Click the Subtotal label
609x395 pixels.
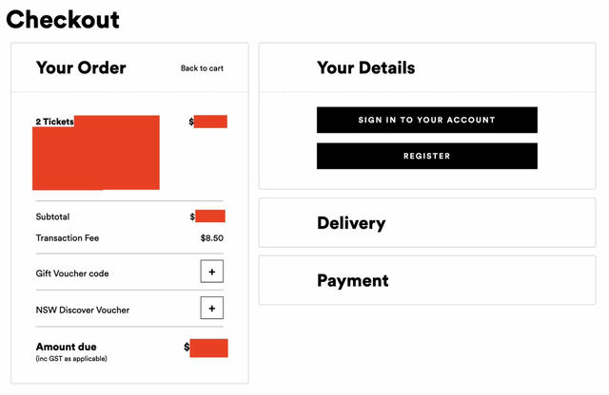coord(52,216)
